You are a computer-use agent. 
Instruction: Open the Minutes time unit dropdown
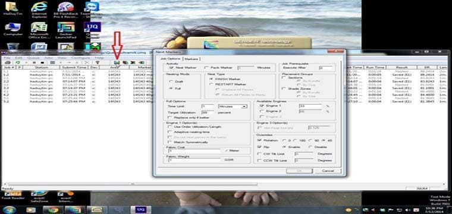[233, 106]
